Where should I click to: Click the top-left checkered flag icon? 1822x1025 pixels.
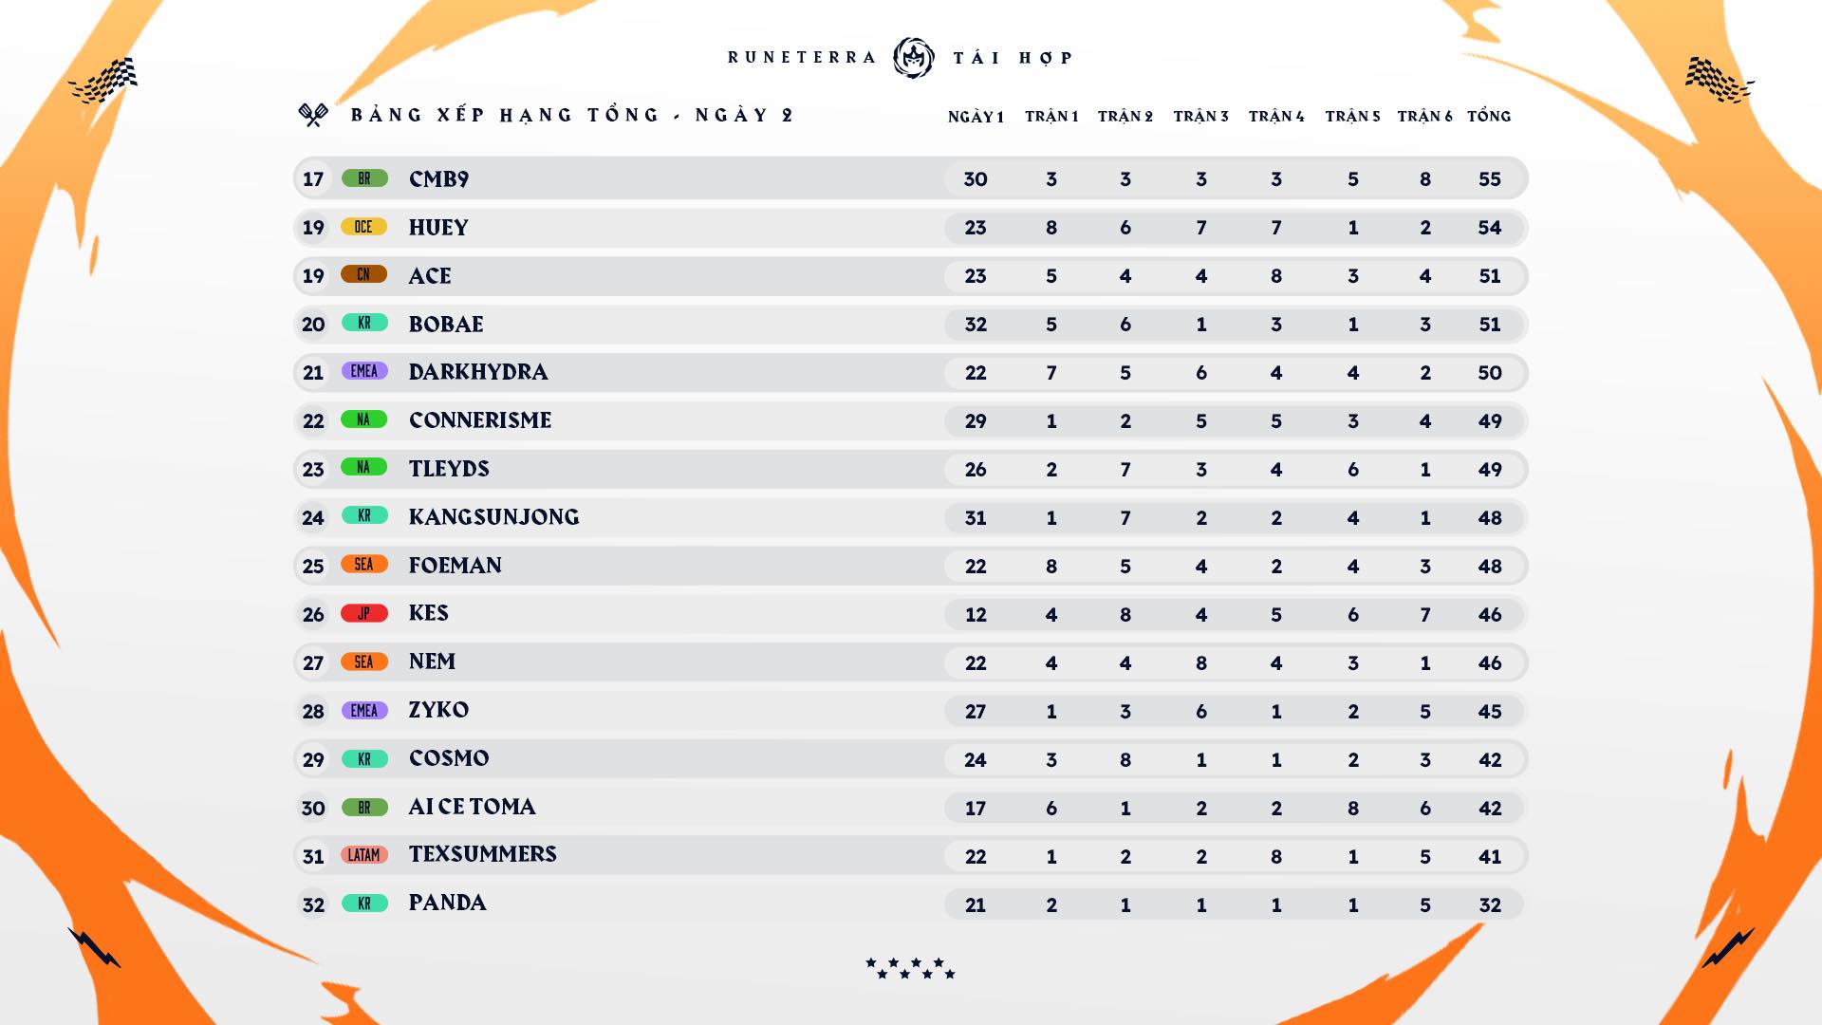click(102, 80)
